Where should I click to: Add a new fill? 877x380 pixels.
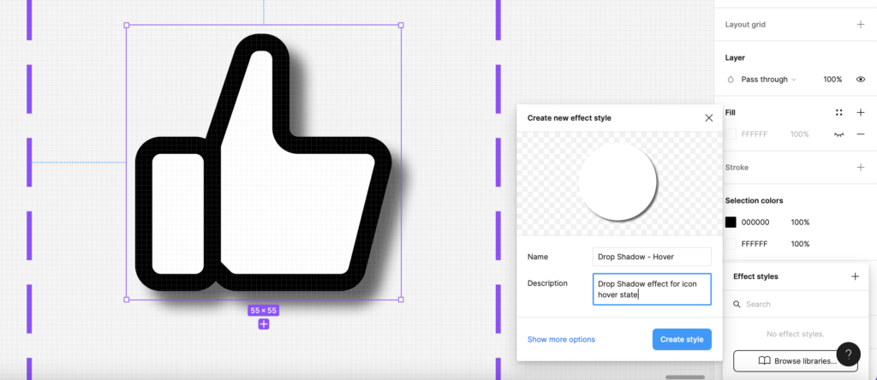(x=860, y=112)
